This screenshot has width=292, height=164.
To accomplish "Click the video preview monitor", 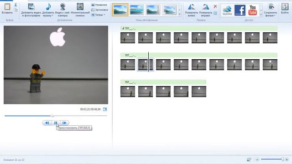I will click(x=56, y=65).
